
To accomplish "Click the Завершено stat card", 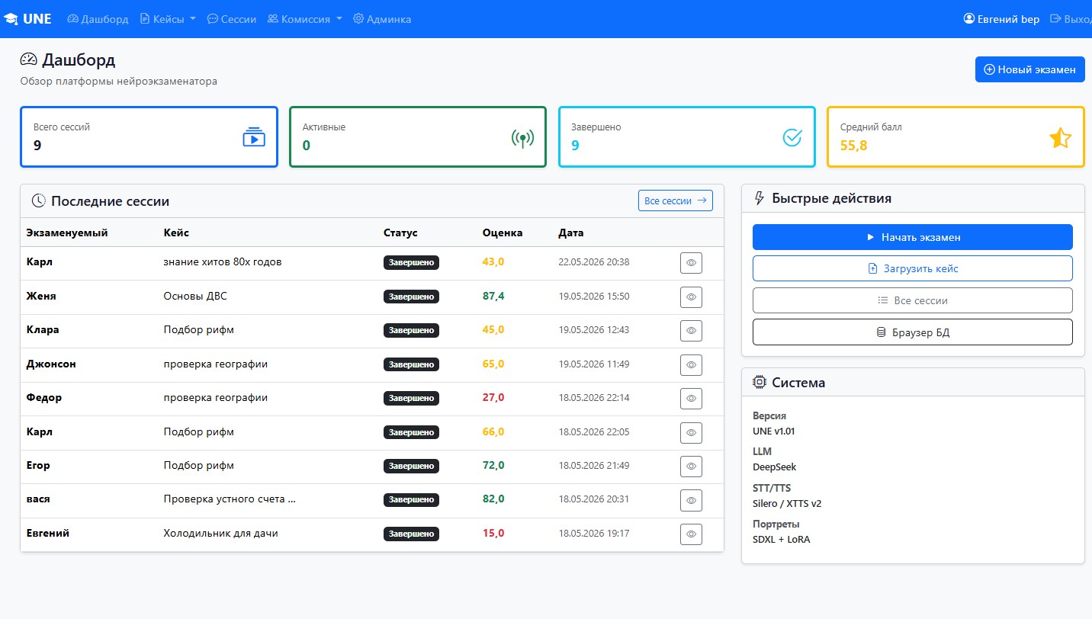I will 687,137.
